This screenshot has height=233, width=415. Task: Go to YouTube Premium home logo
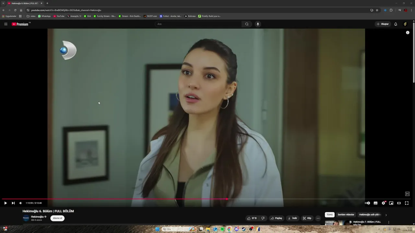click(x=21, y=24)
